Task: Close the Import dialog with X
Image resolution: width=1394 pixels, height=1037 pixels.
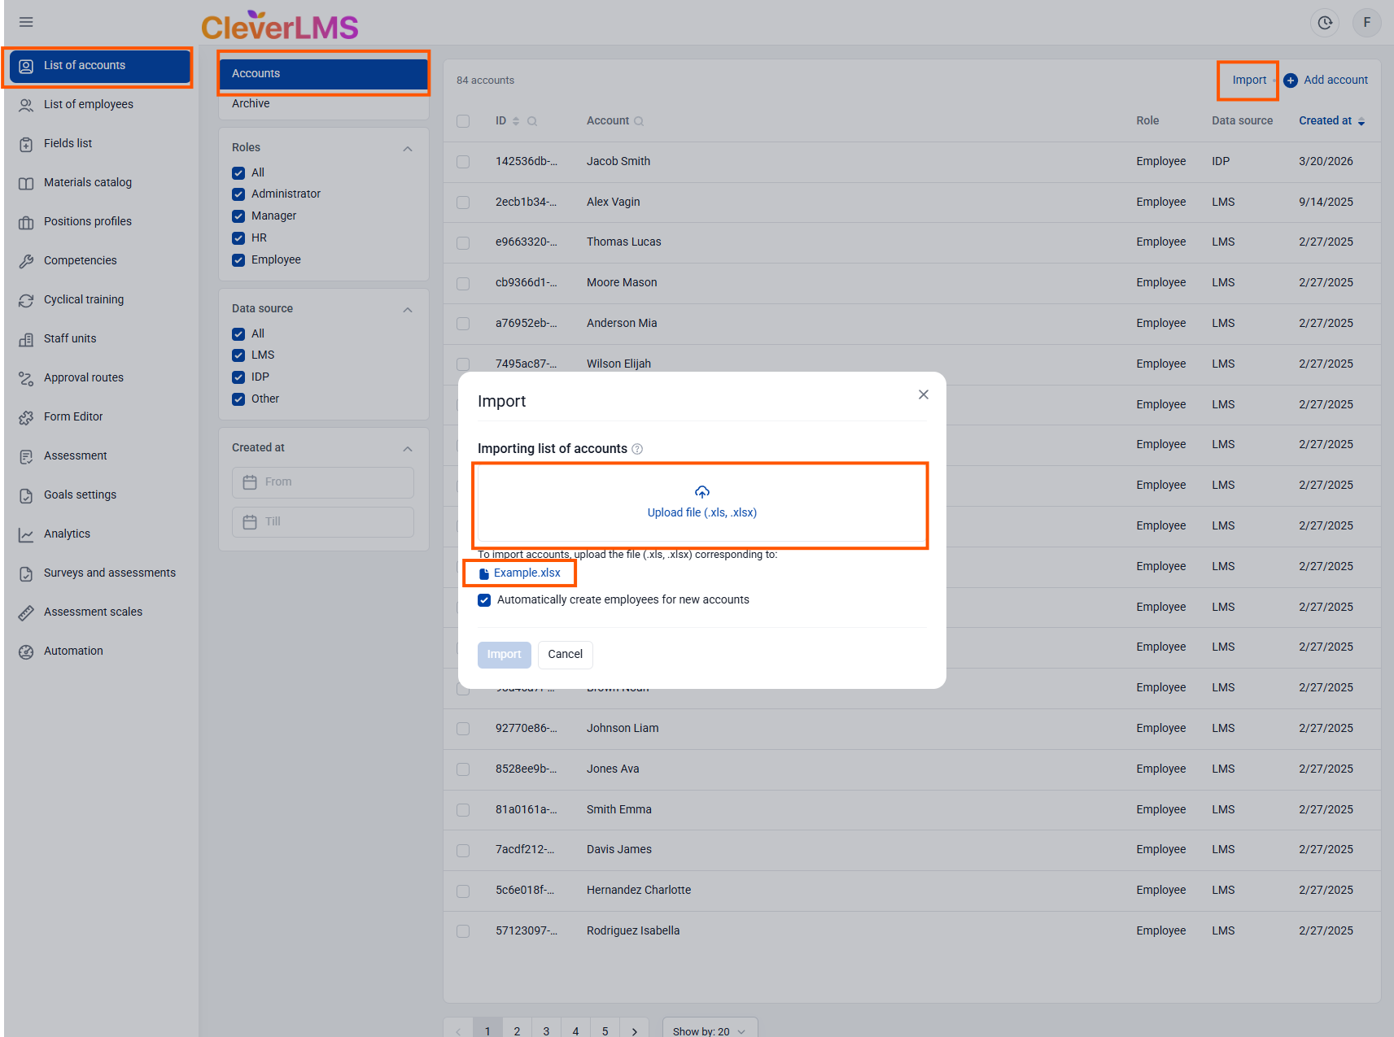Action: [923, 394]
